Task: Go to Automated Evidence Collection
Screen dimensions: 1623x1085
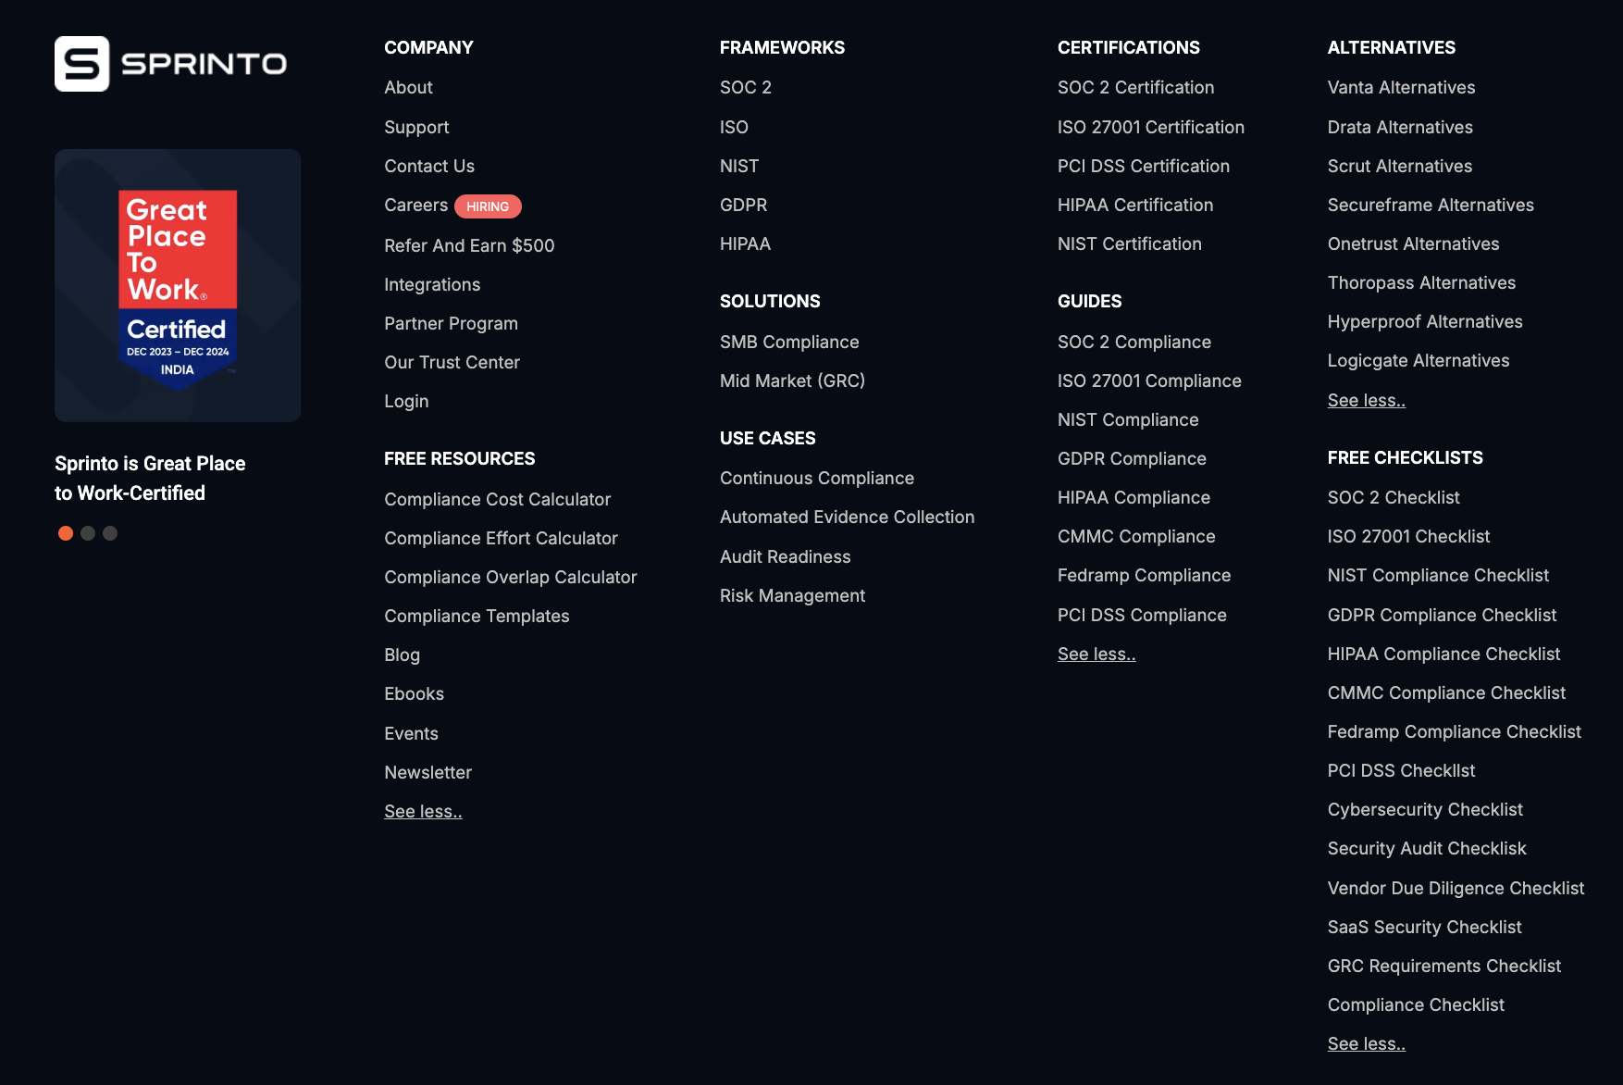Action: coord(847,517)
